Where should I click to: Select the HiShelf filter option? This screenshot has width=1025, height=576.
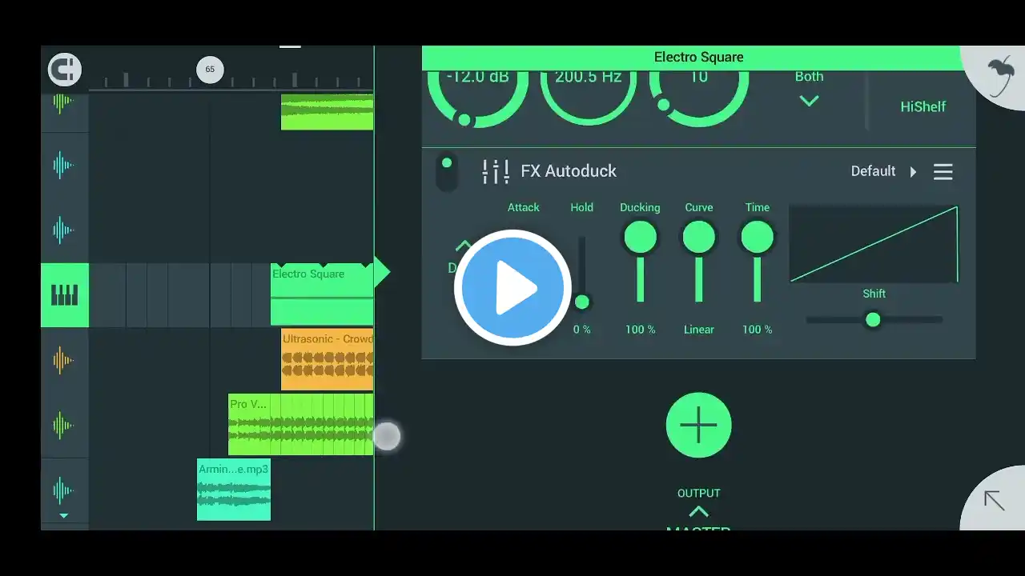point(922,106)
